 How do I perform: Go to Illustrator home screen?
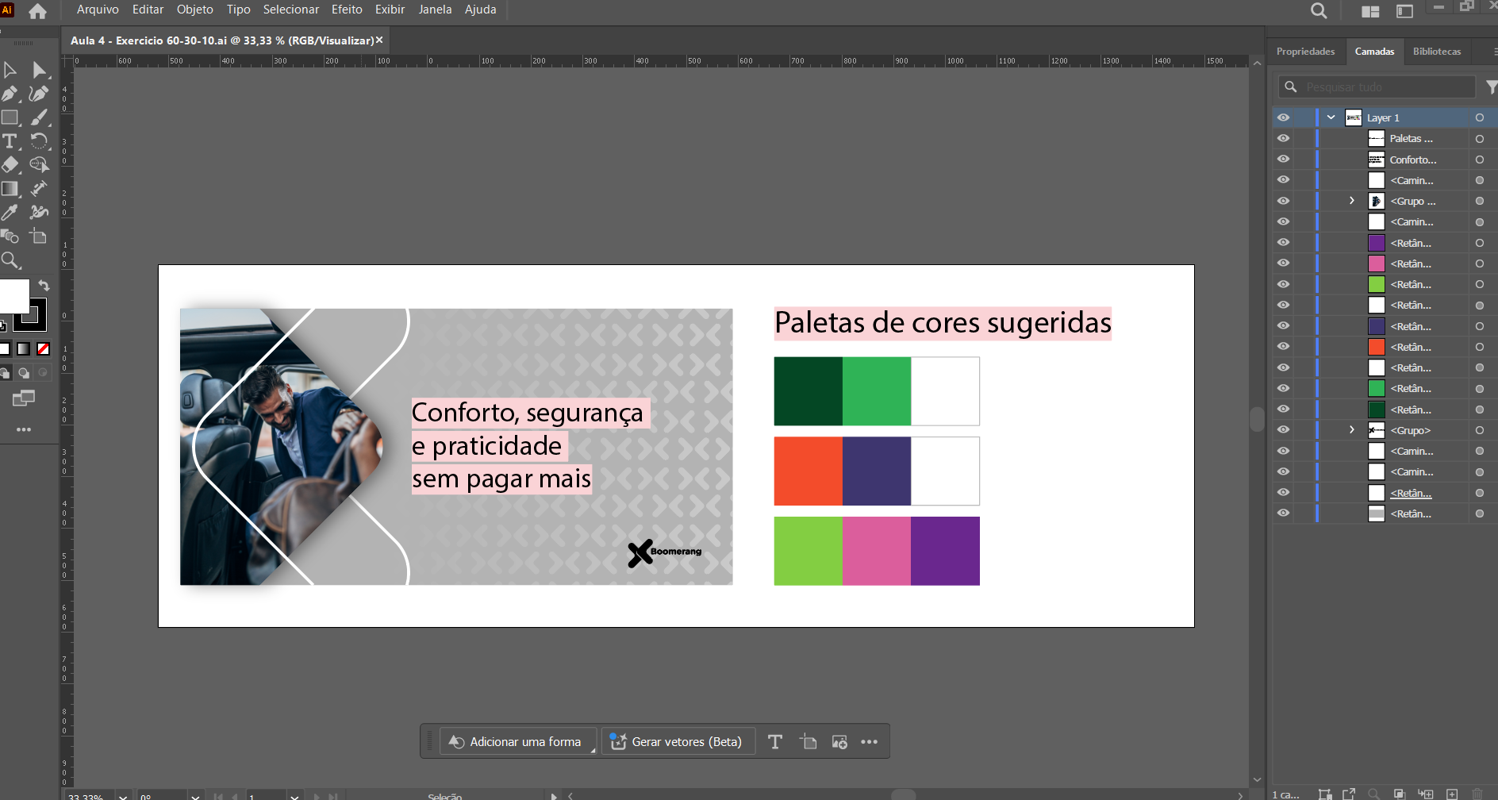tap(37, 10)
